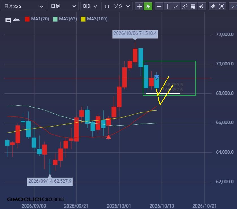
Task: Open the 日本225 symbol dropdown
Action: point(23,6)
